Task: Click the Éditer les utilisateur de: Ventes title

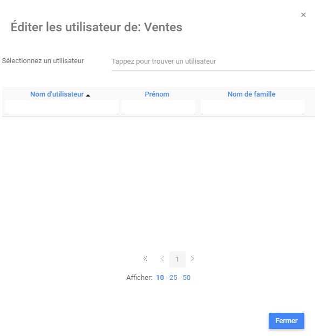Action: tap(97, 27)
